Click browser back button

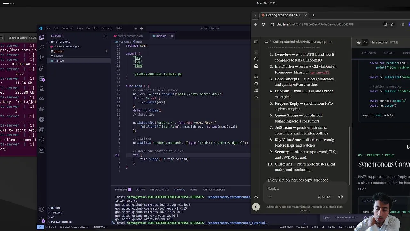click(x=256, y=24)
